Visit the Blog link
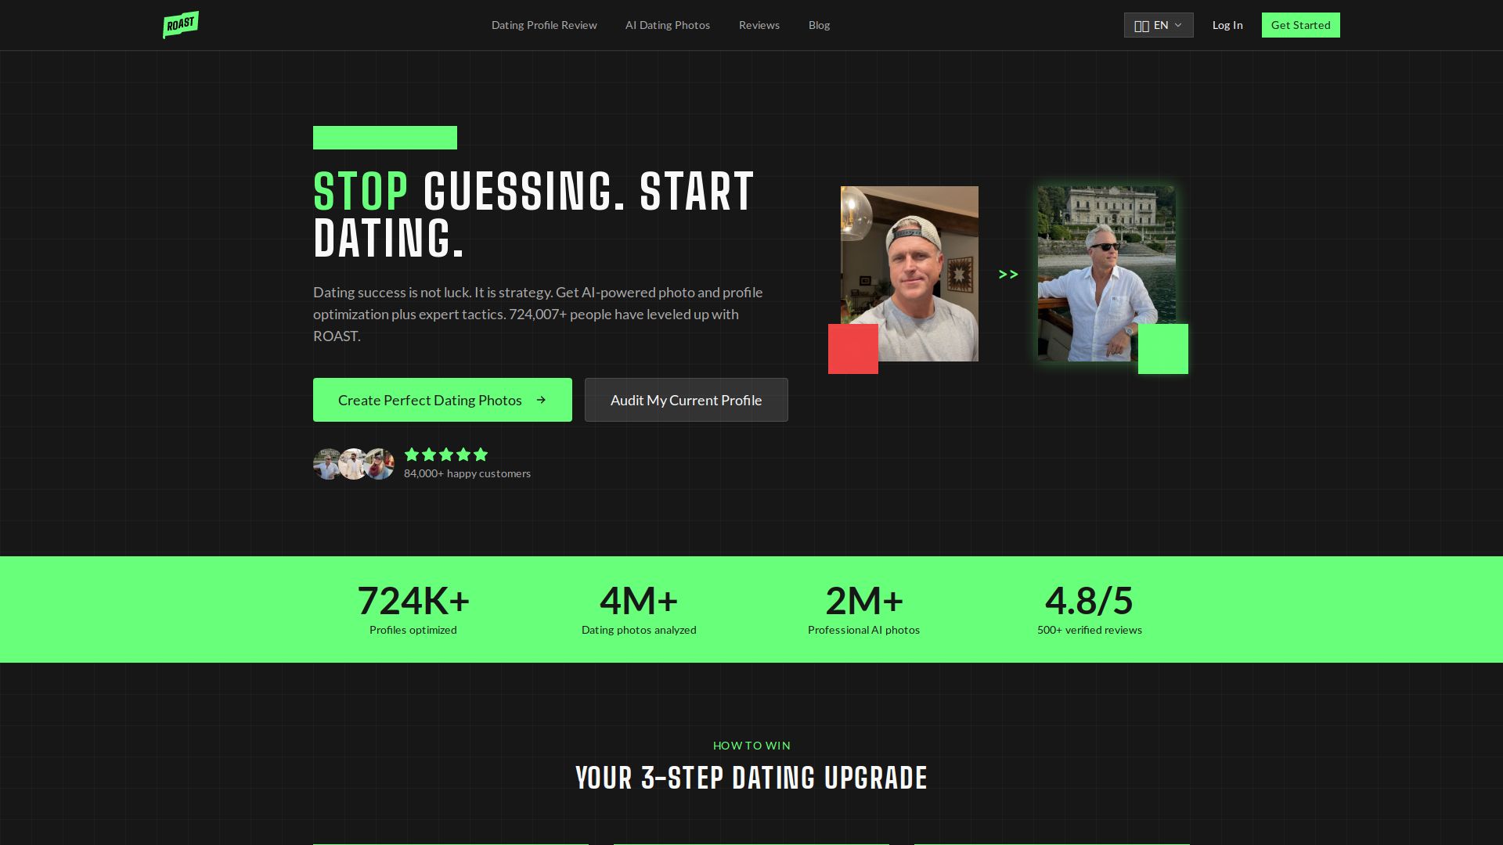Viewport: 1503px width, 845px height. point(819,25)
